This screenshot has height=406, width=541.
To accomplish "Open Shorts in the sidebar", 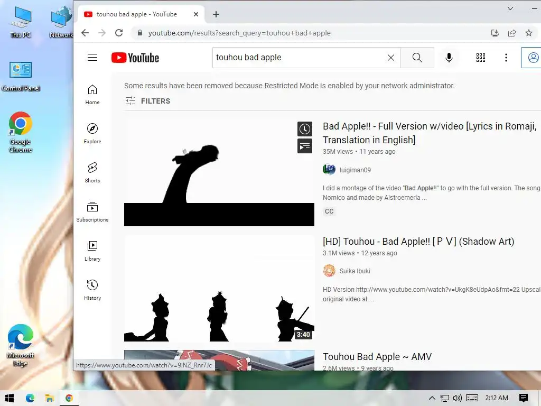I will 92,173.
